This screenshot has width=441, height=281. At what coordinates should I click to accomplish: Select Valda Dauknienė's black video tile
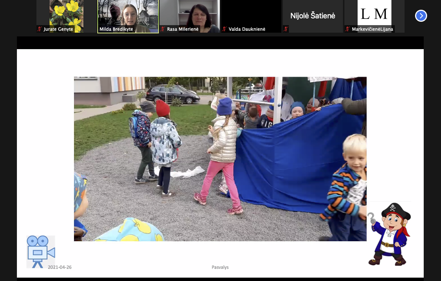coord(251,16)
